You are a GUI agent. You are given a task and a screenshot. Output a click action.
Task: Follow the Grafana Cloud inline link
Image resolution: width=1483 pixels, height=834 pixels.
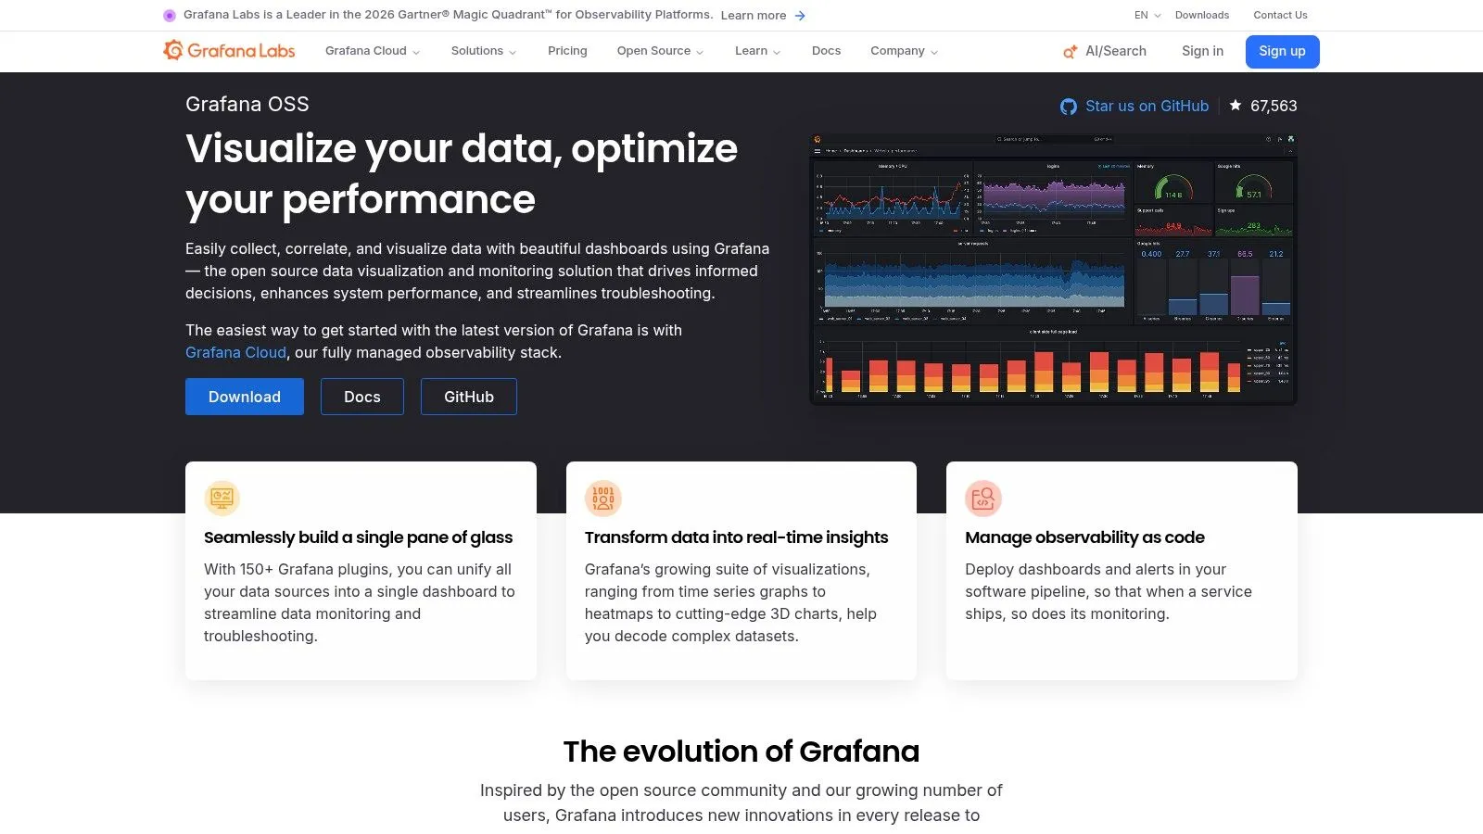click(235, 353)
